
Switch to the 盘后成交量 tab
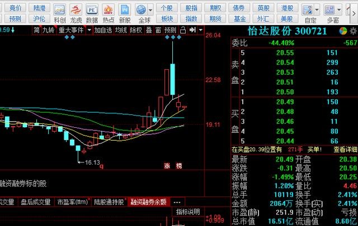point(36,202)
